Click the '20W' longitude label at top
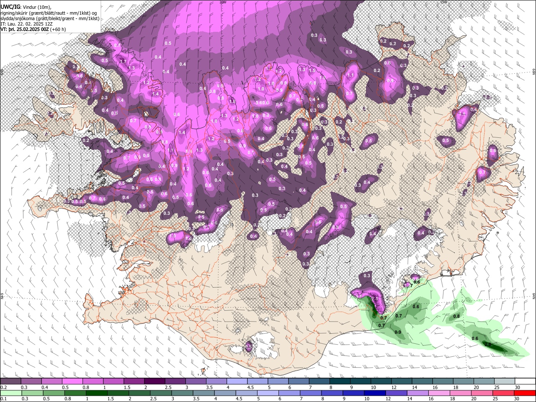This screenshot has height=402, width=536. click(223, 2)
